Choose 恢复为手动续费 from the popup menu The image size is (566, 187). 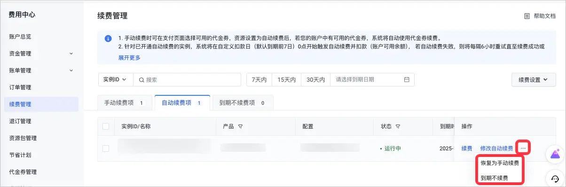[500, 164]
